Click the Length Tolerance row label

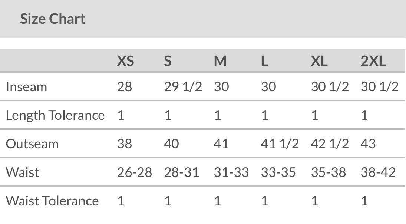click(55, 115)
